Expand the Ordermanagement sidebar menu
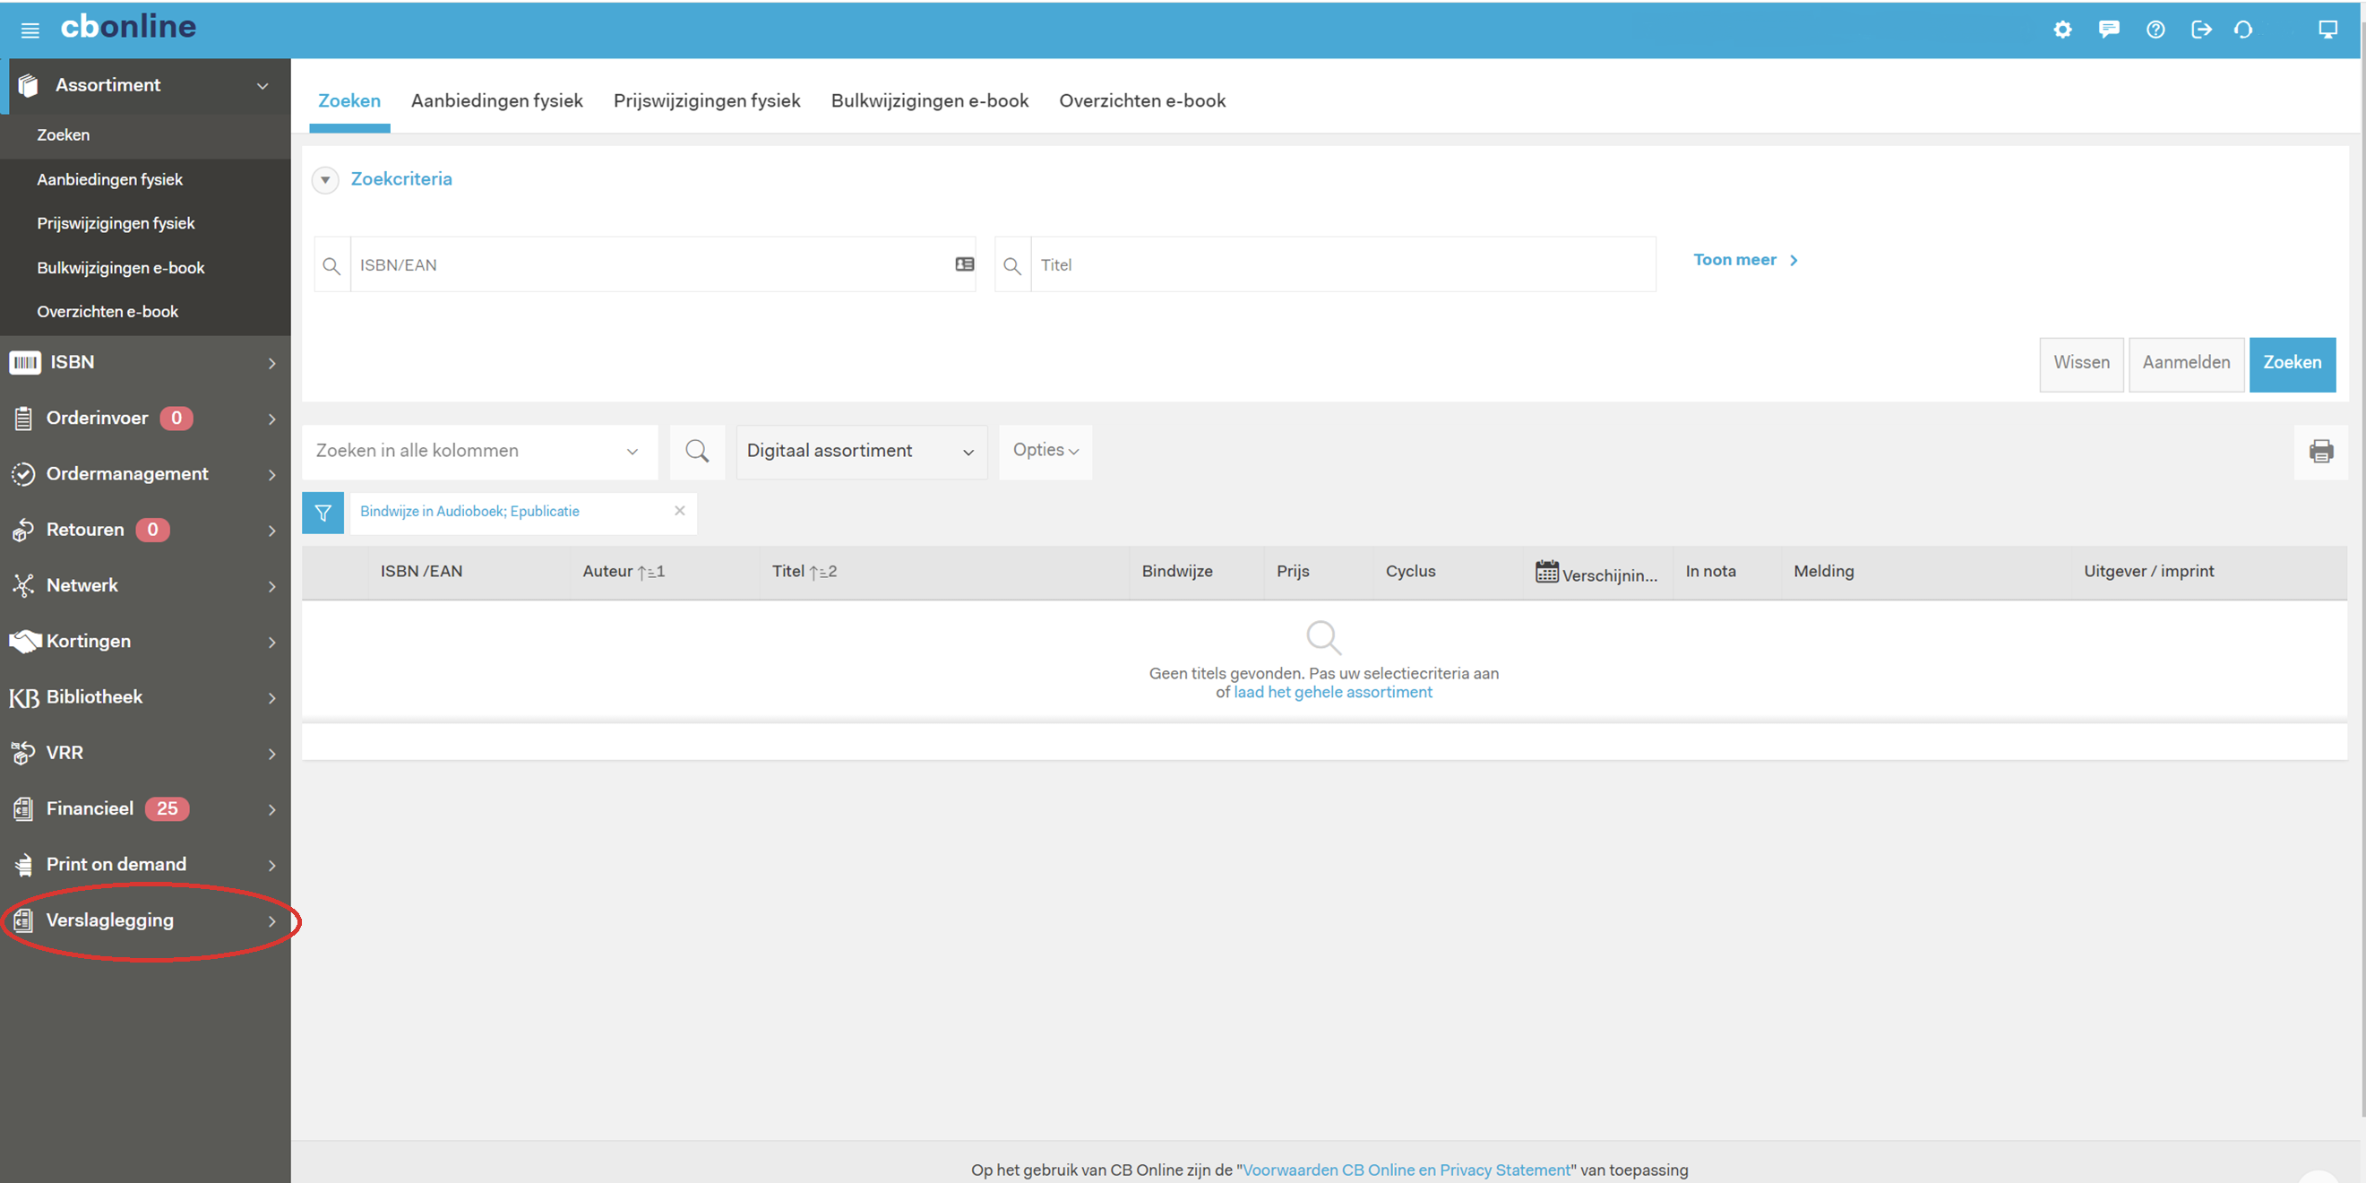2366x1183 pixels. (x=271, y=475)
